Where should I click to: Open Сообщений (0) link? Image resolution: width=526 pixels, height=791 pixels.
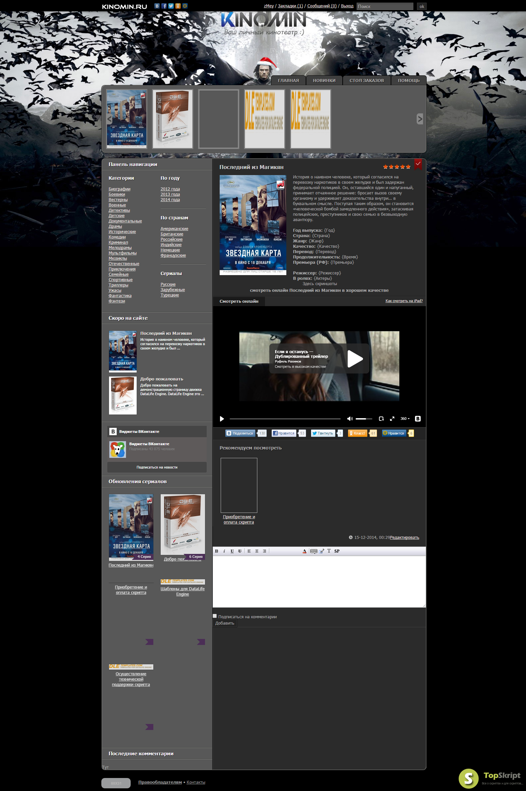[322, 6]
